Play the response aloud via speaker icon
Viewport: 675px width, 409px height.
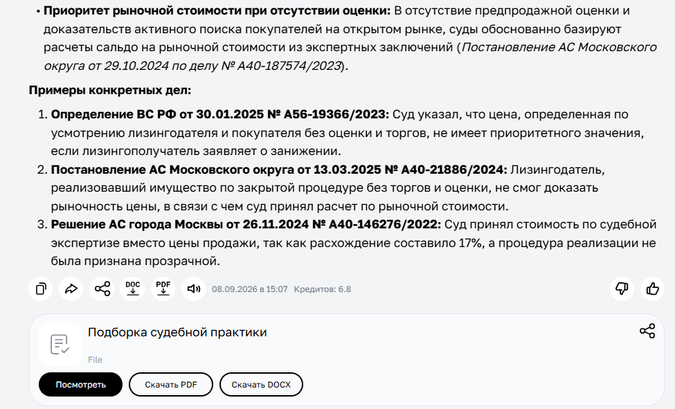[x=194, y=289]
